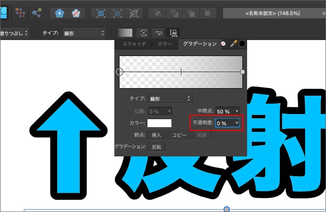Select the right gradient stop handle
This screenshot has height=212, width=326.
pos(242,72)
